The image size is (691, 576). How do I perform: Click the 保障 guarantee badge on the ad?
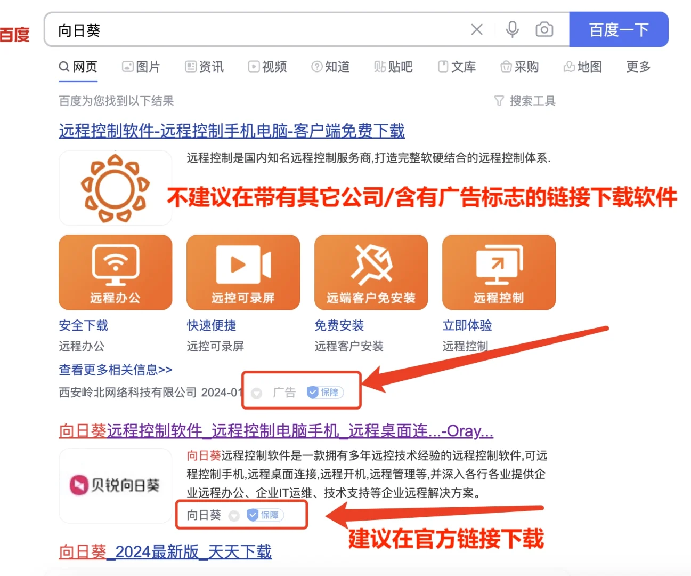(324, 392)
